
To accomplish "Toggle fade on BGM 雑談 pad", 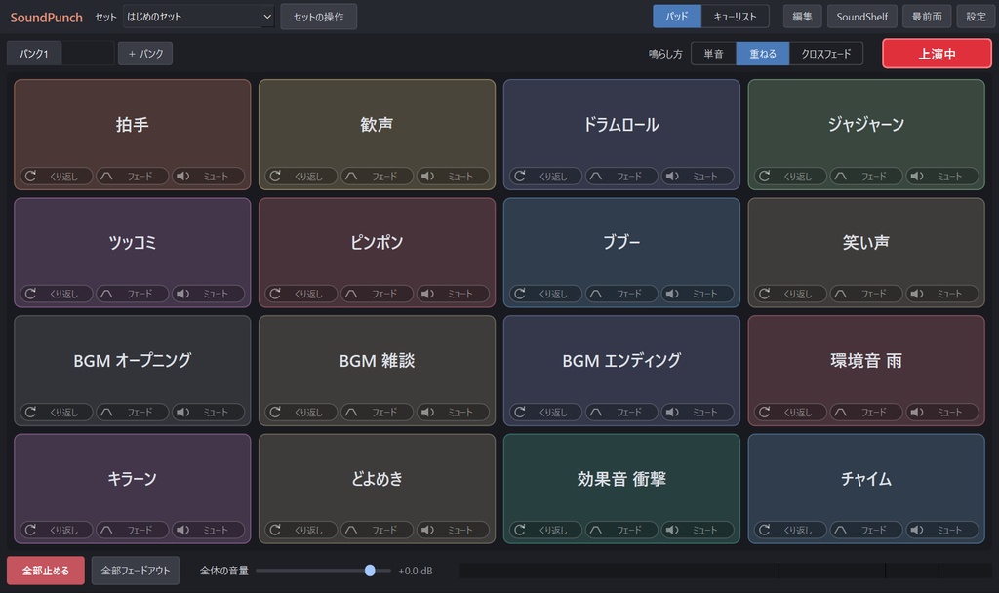I will (x=377, y=413).
